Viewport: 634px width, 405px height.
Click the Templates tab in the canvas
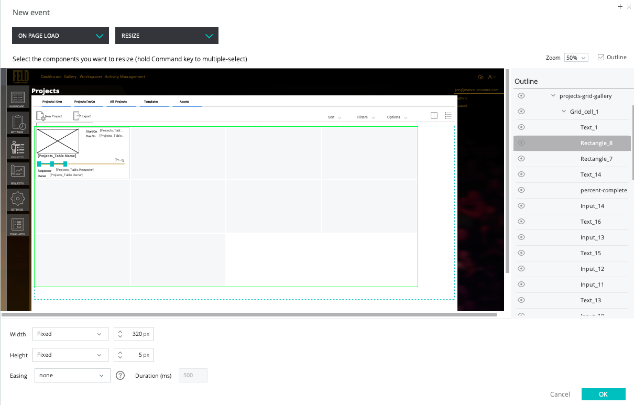click(x=151, y=102)
